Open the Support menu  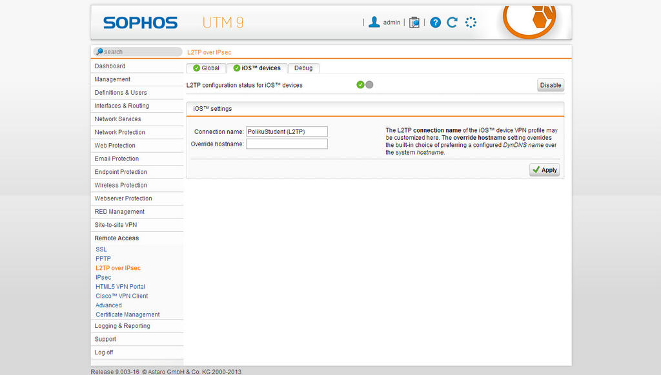pyautogui.click(x=137, y=339)
